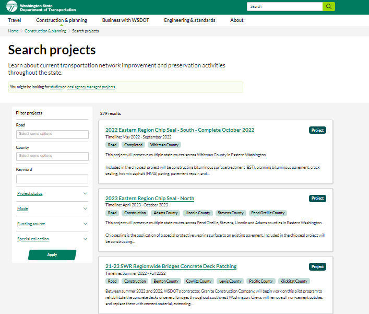This screenshot has width=369, height=314.
Task: Click the site search input field
Action: click(284, 7)
